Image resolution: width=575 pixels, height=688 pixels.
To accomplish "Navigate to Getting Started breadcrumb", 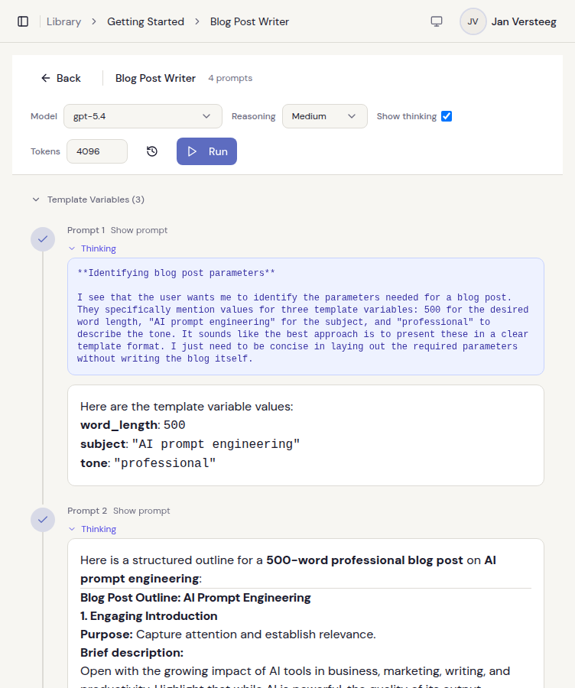I will 145,21.
